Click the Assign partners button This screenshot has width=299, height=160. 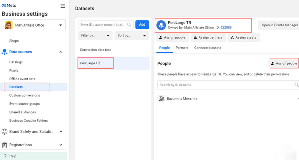[x=208, y=38]
